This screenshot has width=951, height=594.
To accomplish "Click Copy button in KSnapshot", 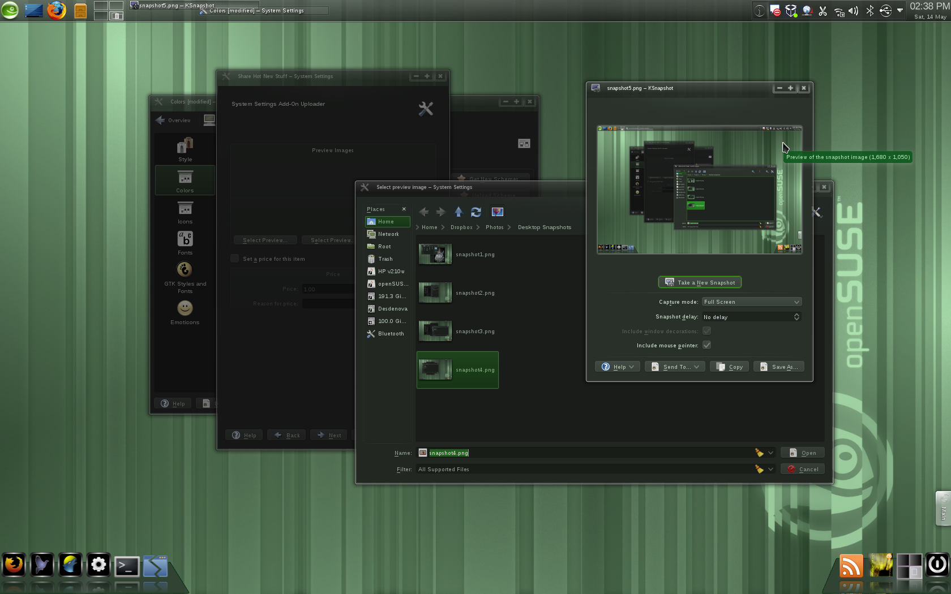I will click(x=730, y=367).
